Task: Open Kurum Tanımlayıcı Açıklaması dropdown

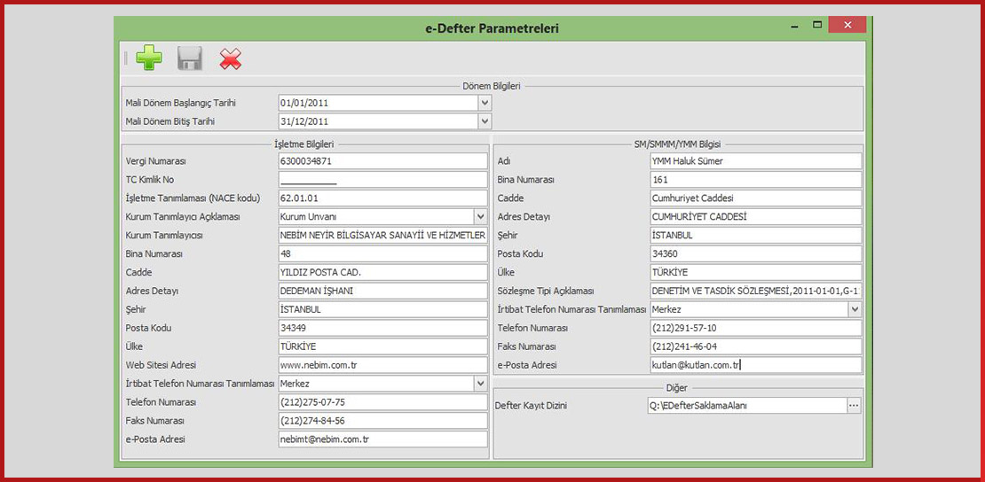Action: (x=480, y=216)
